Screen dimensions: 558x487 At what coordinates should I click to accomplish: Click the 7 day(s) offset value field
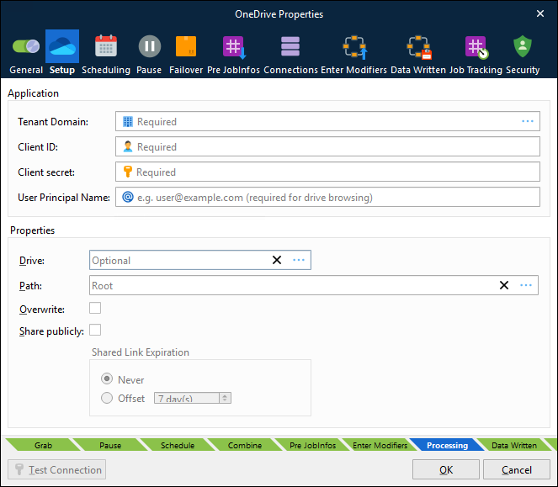click(187, 398)
